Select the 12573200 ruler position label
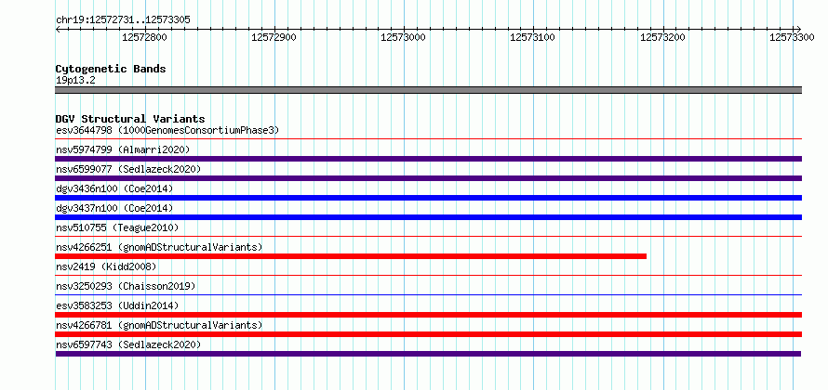 (x=662, y=37)
